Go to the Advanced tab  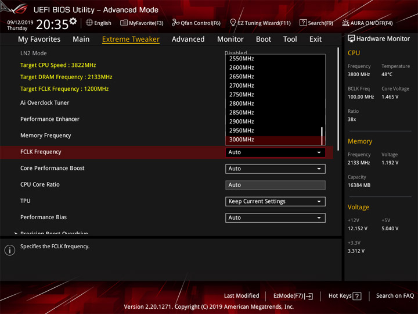tap(188, 40)
